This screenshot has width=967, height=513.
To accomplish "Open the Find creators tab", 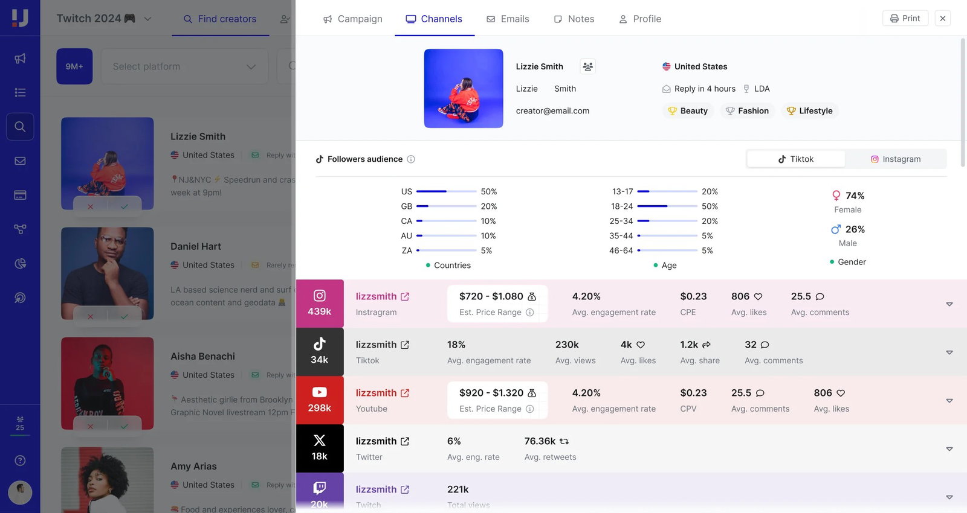I will [x=220, y=19].
